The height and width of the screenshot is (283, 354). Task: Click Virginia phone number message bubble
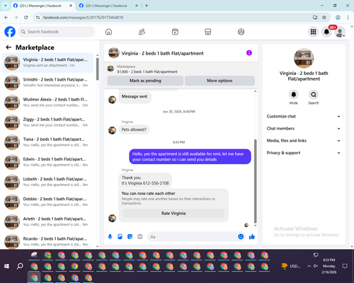(x=145, y=180)
